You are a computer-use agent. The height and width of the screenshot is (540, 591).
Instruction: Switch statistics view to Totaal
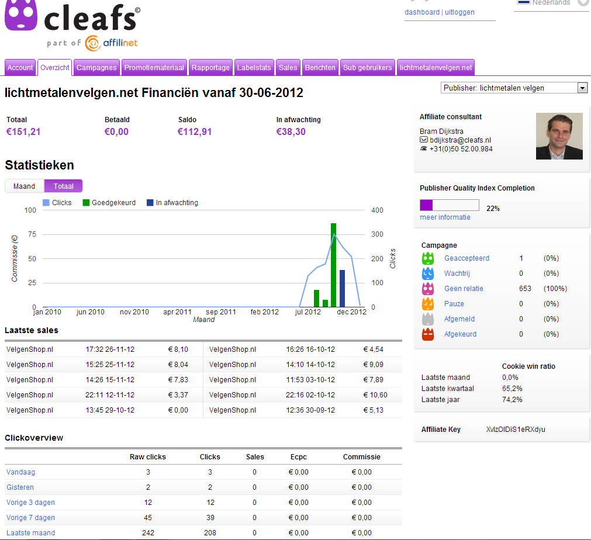click(63, 186)
